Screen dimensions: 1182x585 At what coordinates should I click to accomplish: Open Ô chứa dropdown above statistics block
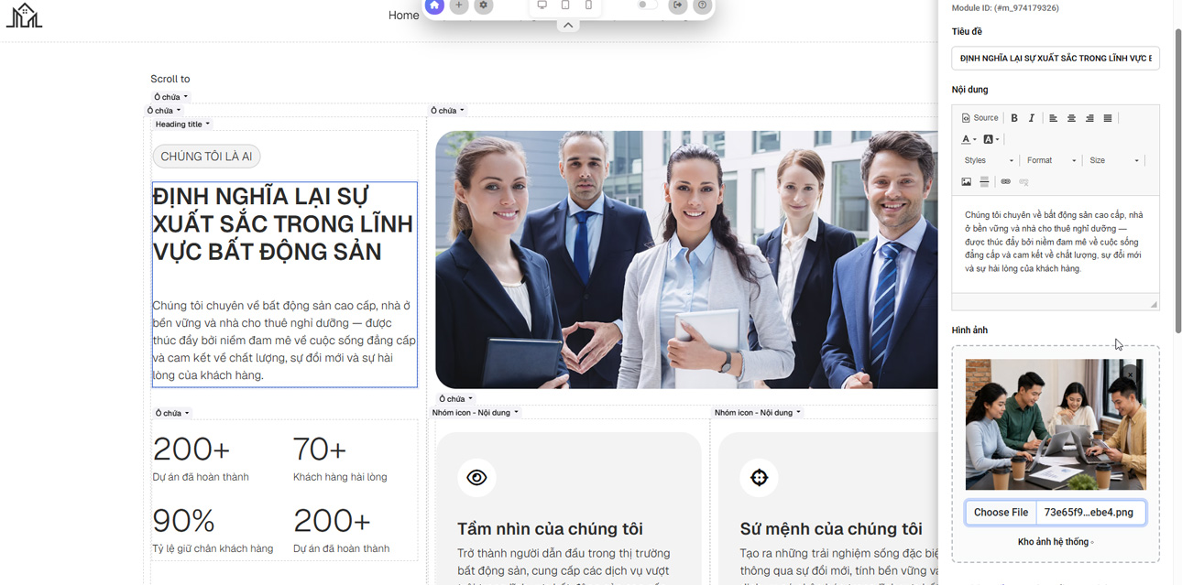point(172,413)
